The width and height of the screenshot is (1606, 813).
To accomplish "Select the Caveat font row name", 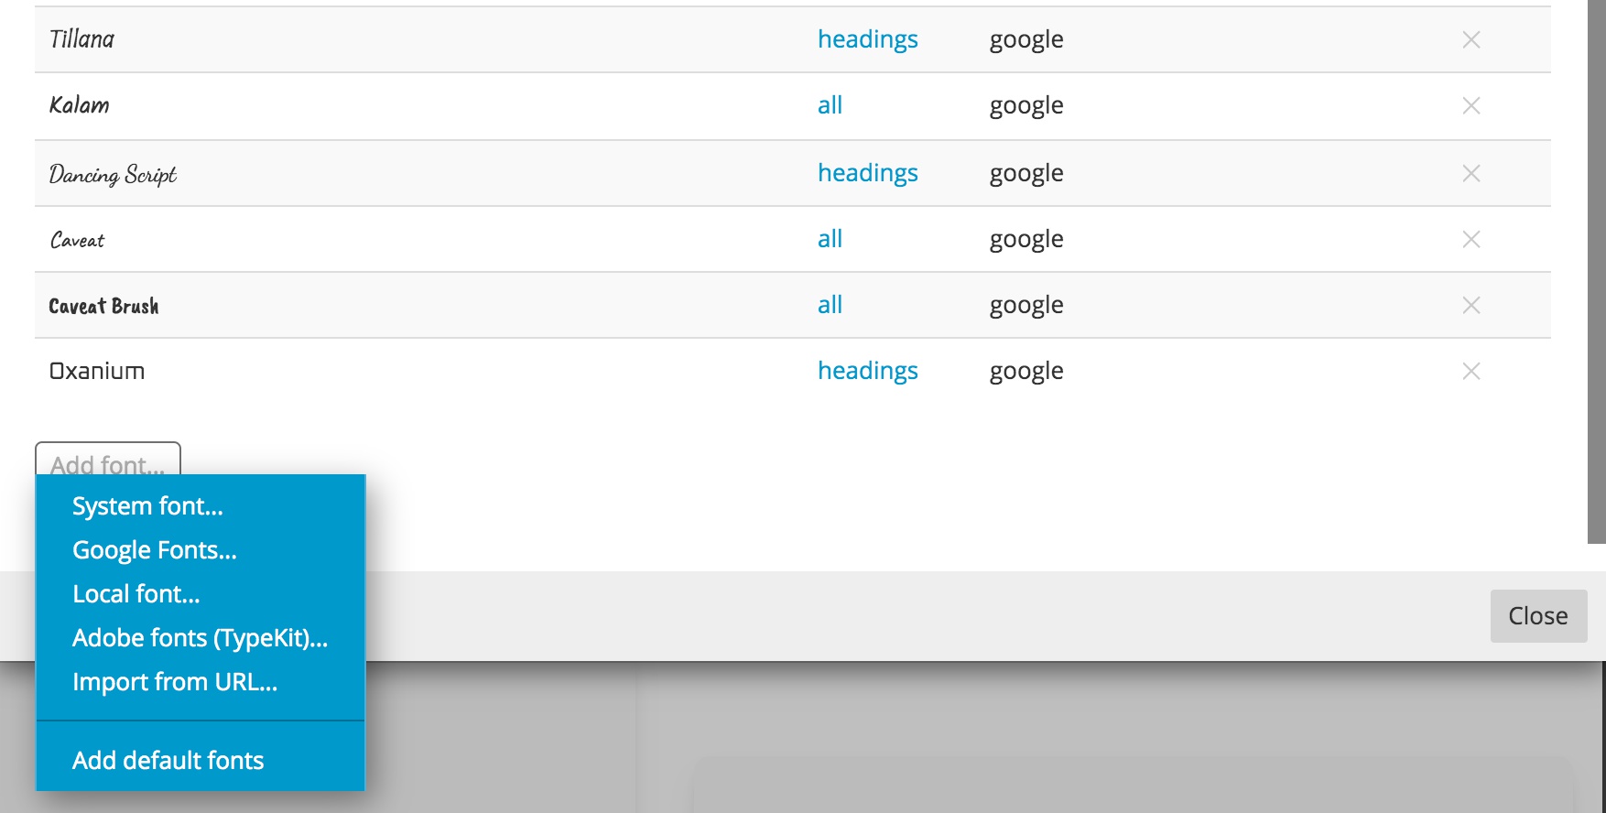I will coord(77,240).
